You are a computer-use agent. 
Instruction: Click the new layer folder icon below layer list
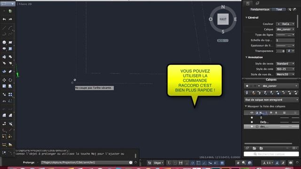click(254, 148)
